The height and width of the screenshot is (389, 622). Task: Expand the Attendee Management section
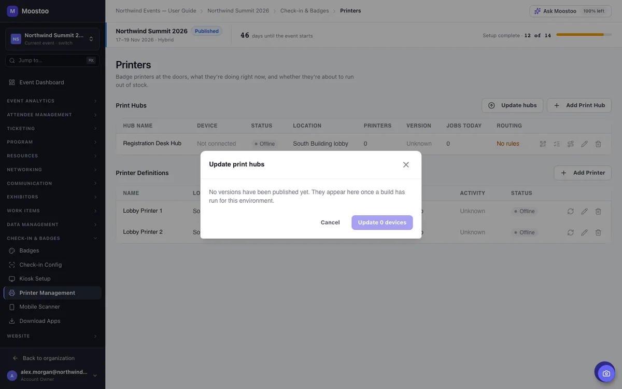point(52,115)
